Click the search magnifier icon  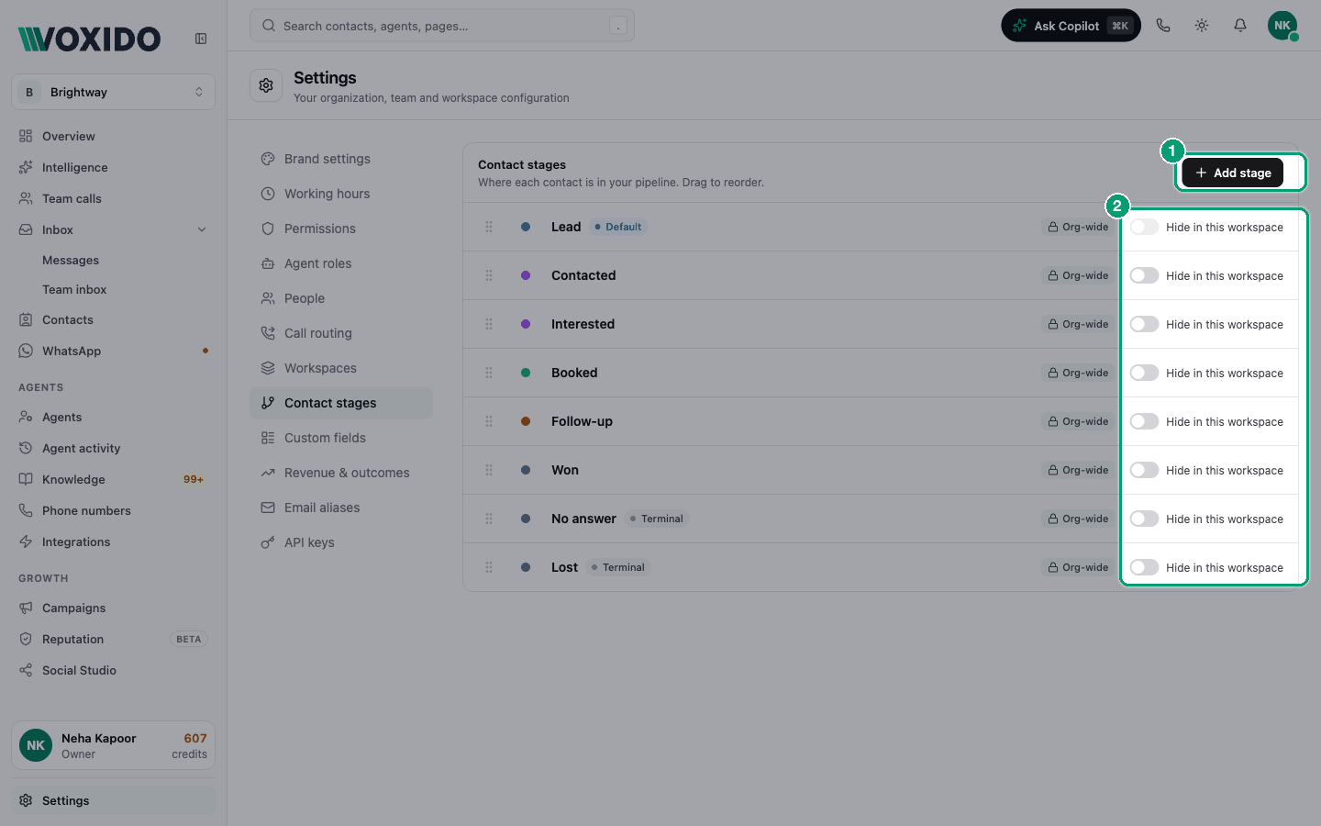click(x=269, y=26)
